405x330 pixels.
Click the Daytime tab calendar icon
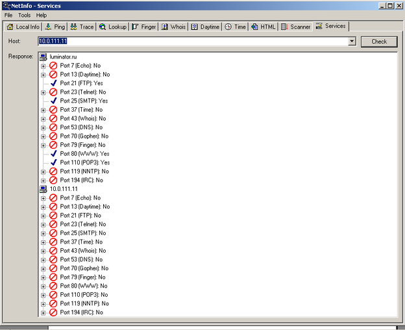[194, 27]
